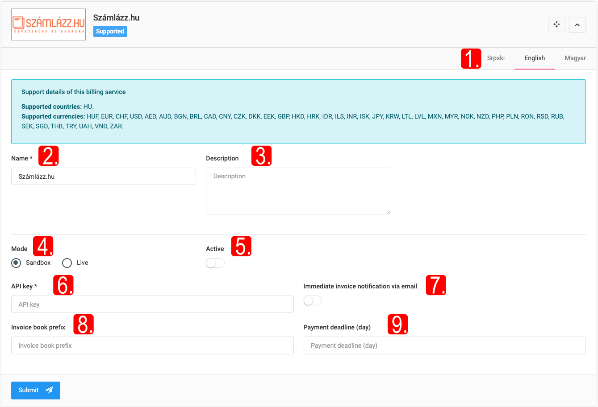The image size is (598, 407).
Task: Collapse the Számlázz.hu panel with chevron
Action: click(577, 25)
